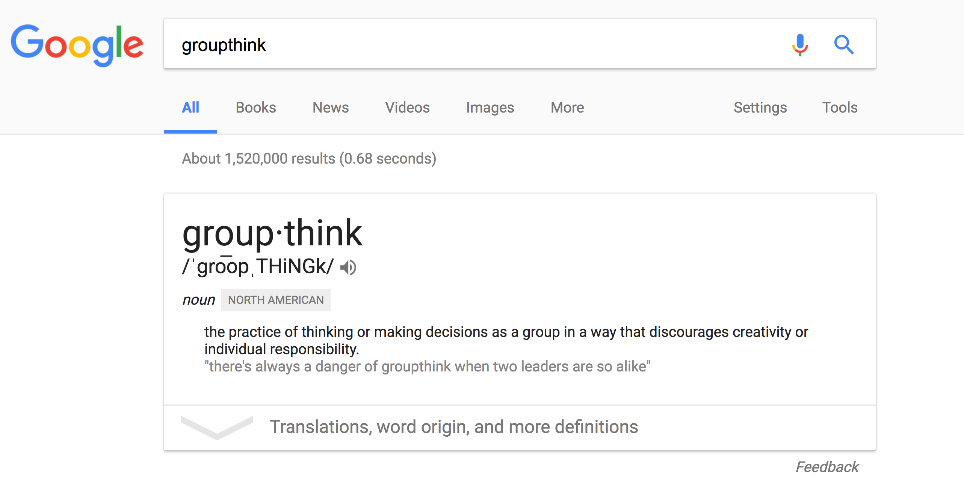Screen dimensions: 964x490
Task: Click the microphone voice search icon
Action: [x=800, y=45]
